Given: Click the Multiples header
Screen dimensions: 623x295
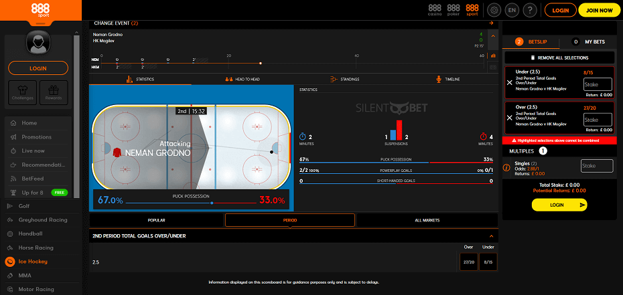Looking at the screenshot, I should (559, 151).
